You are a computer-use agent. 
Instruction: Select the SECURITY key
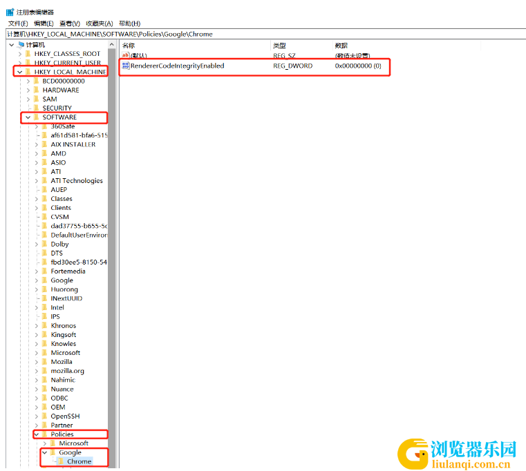coord(57,108)
